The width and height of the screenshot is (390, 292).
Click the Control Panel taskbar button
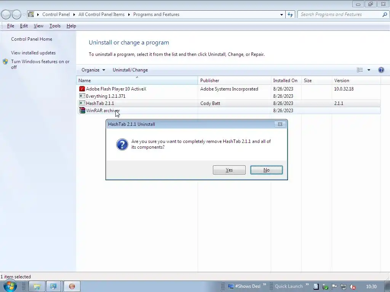[x=53, y=286]
